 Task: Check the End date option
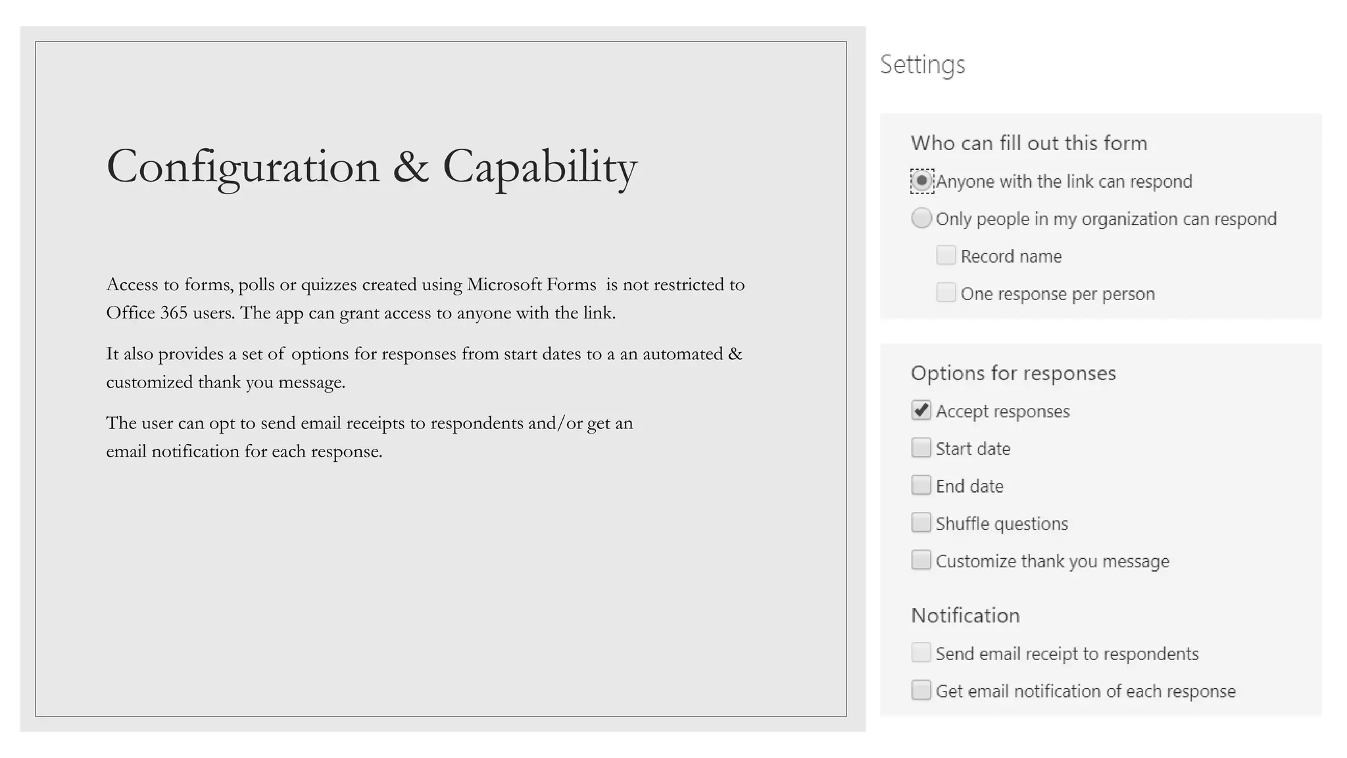[921, 486]
